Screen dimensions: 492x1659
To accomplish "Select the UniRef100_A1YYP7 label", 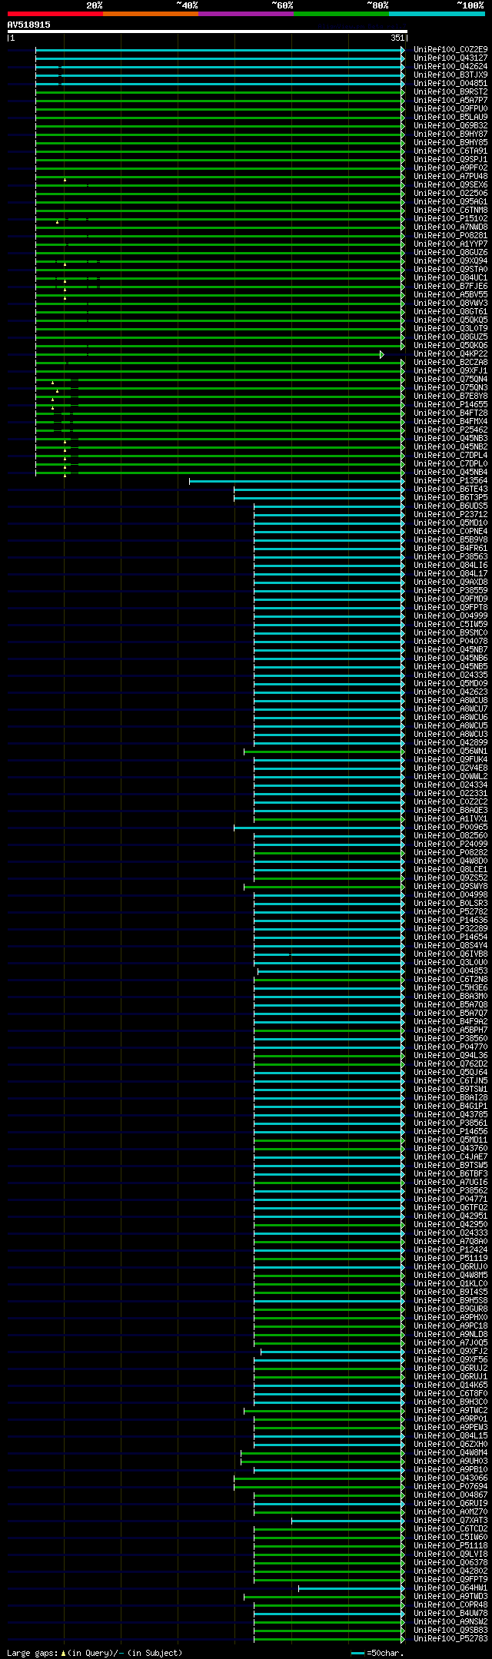I will [x=450, y=244].
